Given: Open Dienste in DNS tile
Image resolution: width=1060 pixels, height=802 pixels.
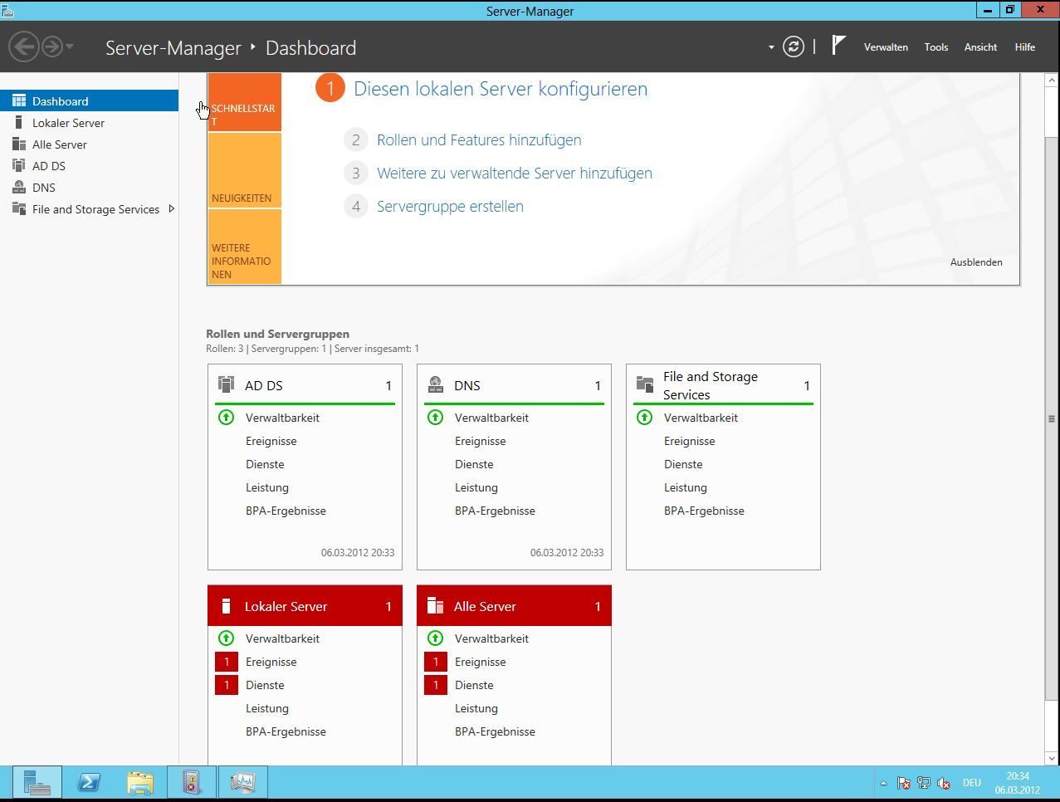Looking at the screenshot, I should point(474,464).
